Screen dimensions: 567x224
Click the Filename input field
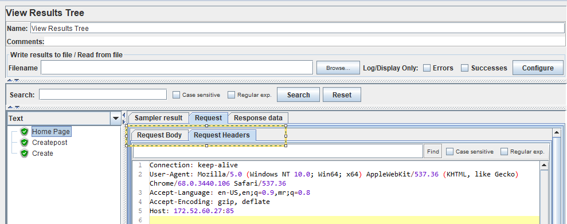[x=177, y=68]
